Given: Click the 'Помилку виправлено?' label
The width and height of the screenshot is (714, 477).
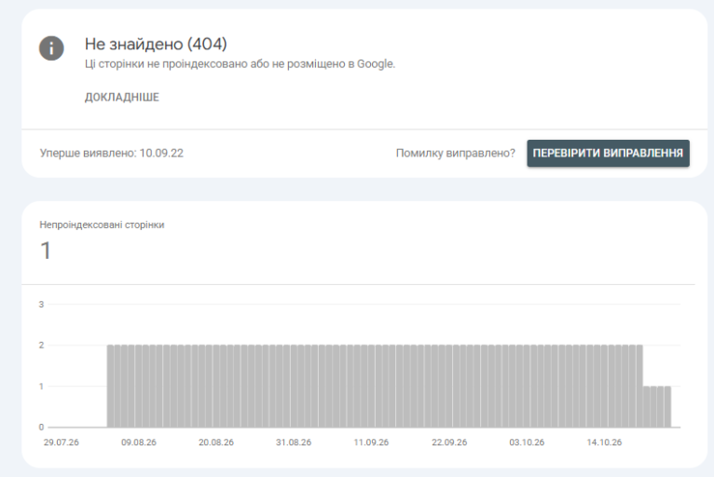Looking at the screenshot, I should pos(456,153).
